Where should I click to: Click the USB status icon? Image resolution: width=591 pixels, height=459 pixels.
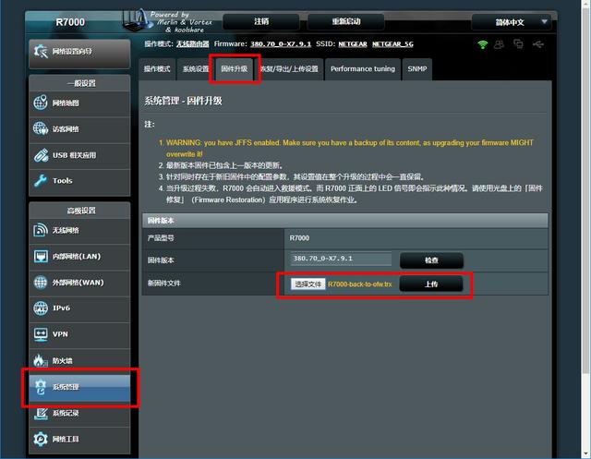pyautogui.click(x=537, y=44)
